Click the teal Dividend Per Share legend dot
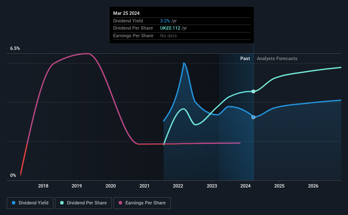Image resolution: width=348 pixels, height=215 pixels. [x=62, y=203]
